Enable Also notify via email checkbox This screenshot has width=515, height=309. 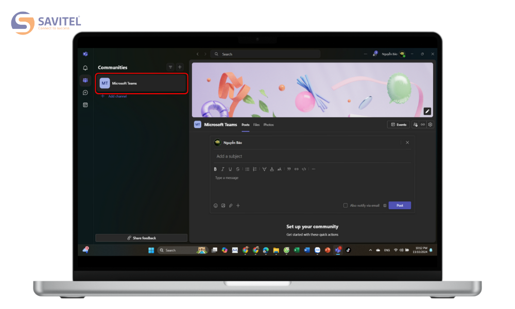click(x=346, y=205)
